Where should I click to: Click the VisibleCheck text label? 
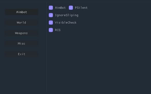66,23
